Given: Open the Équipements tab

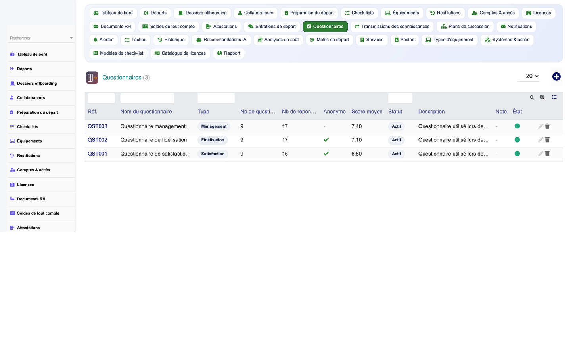Looking at the screenshot, I should pyautogui.click(x=402, y=13).
